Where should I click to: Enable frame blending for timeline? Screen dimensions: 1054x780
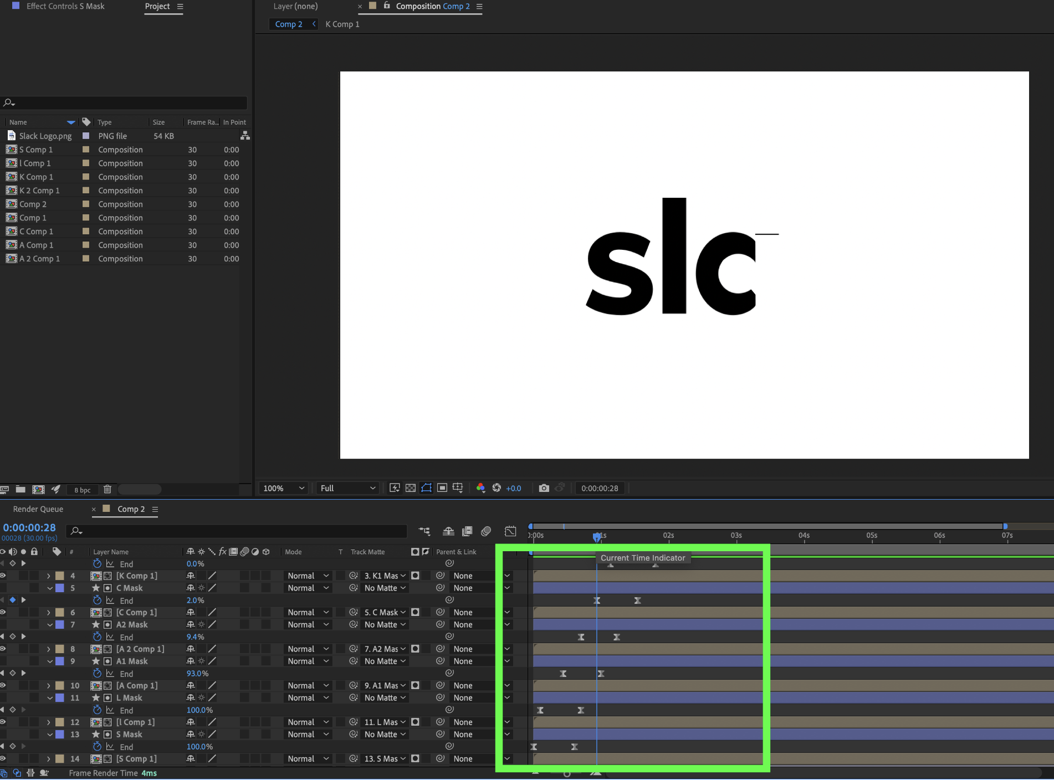(x=467, y=531)
